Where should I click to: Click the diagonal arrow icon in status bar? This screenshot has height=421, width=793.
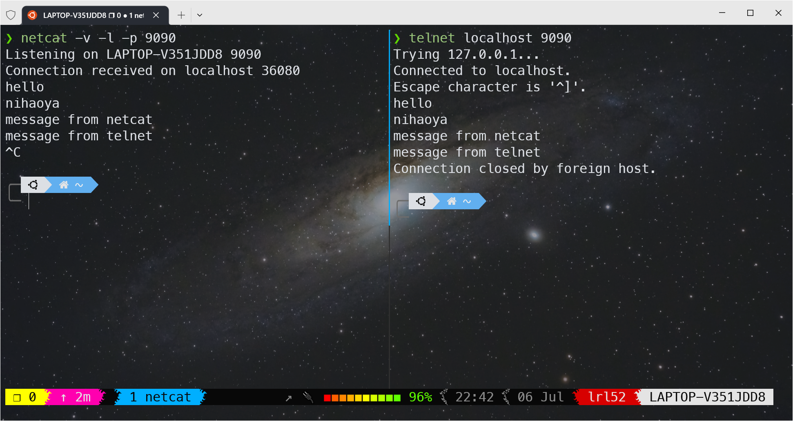tap(289, 398)
